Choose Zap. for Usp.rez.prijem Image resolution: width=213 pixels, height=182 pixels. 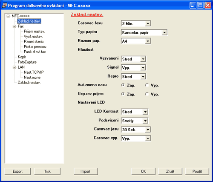tap(123, 94)
